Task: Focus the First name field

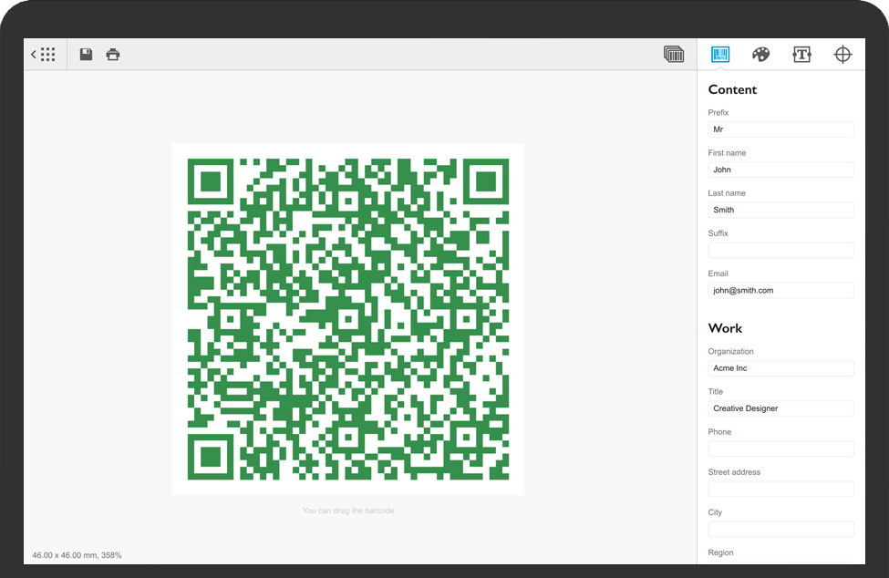Action: 780,170
